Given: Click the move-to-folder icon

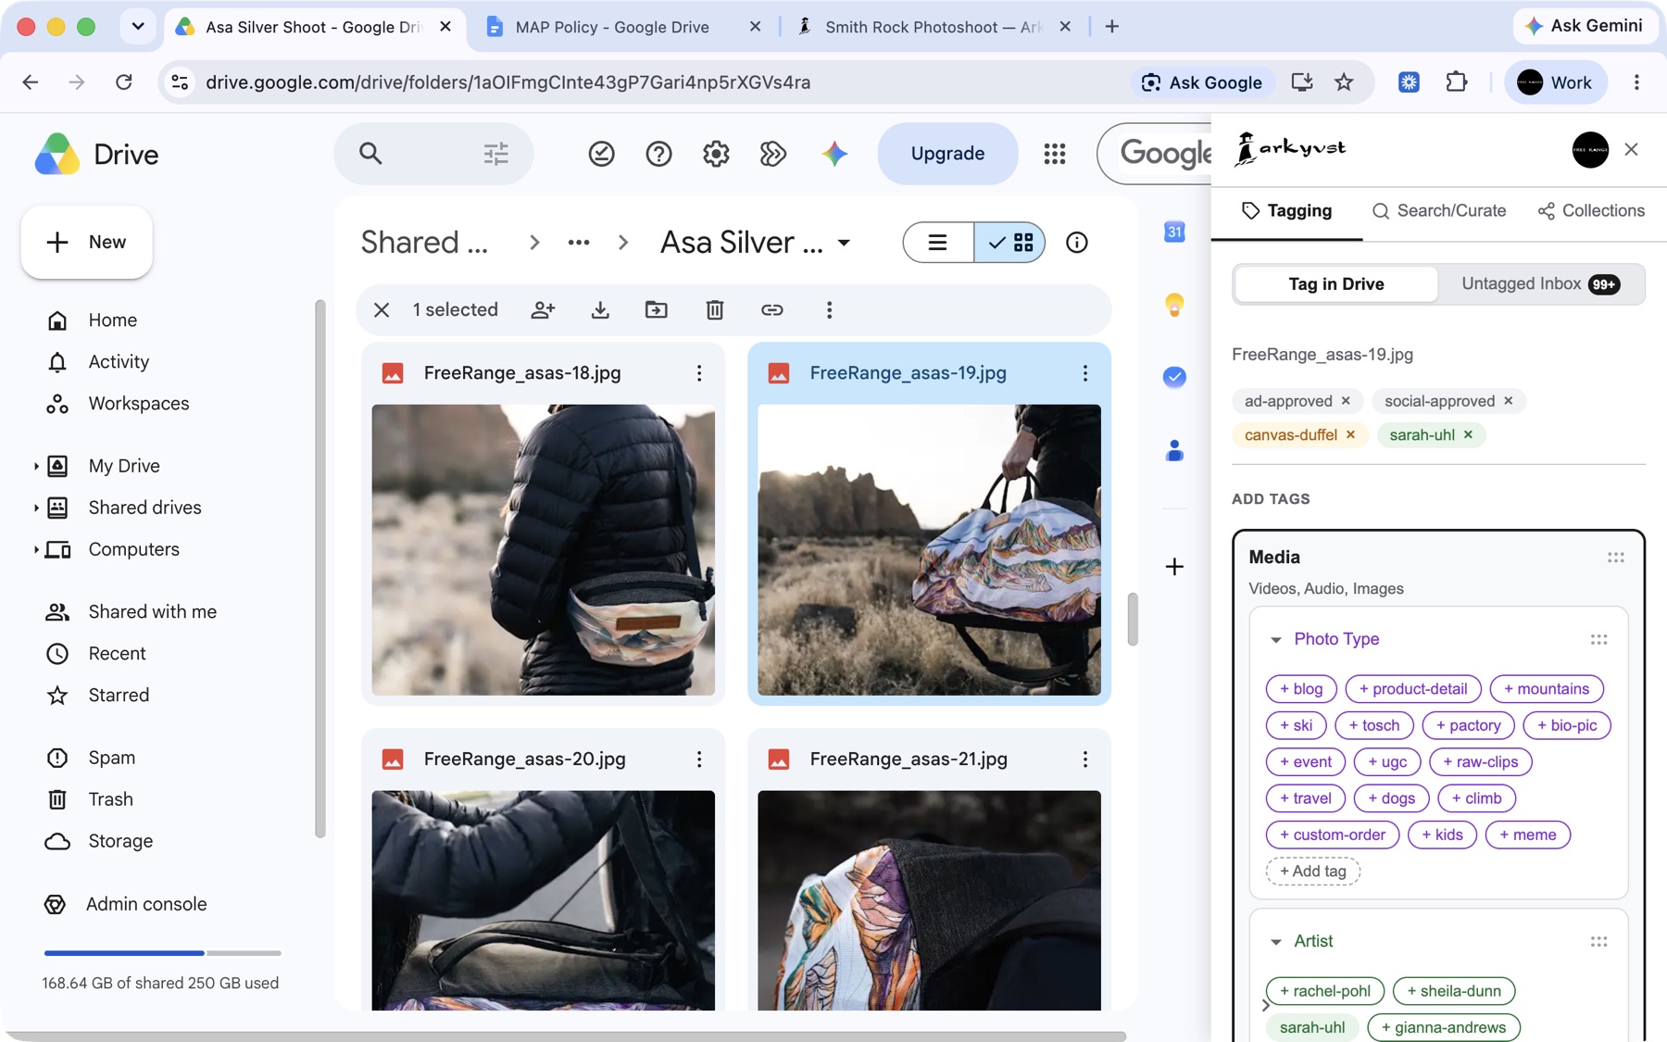Looking at the screenshot, I should click(x=657, y=310).
